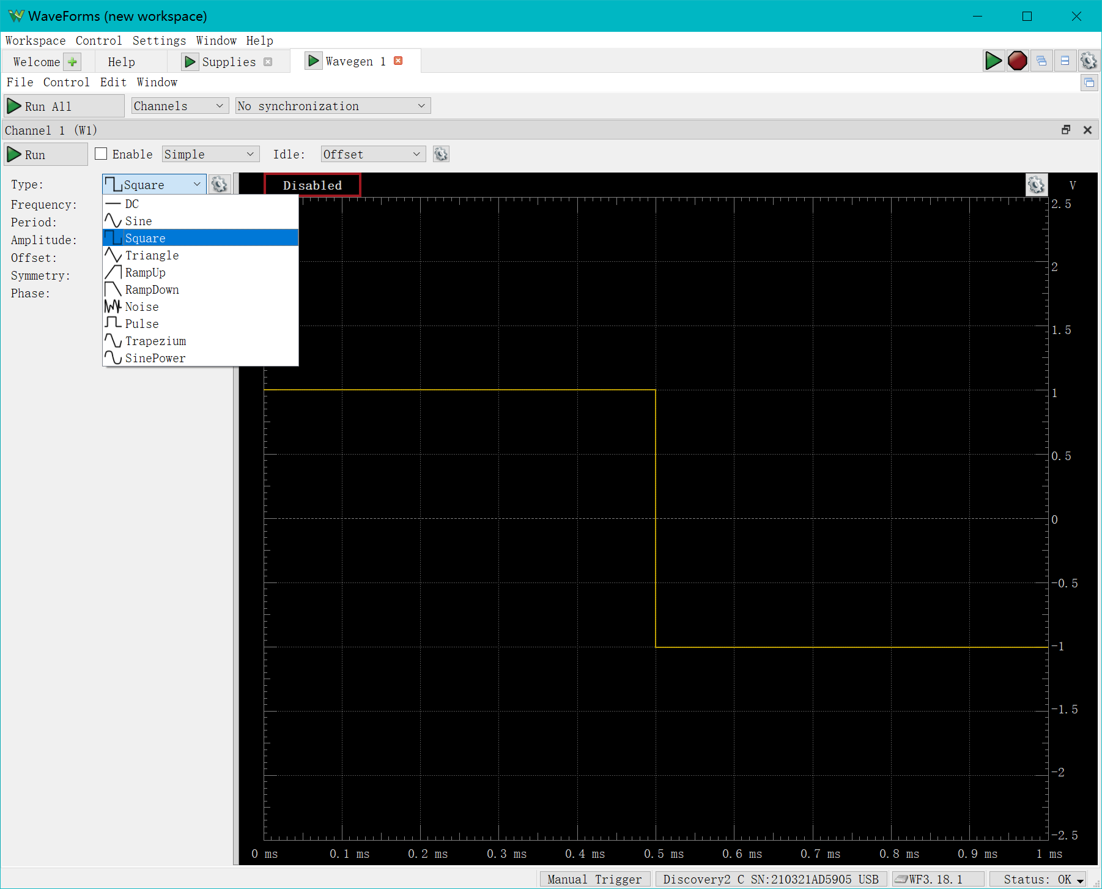Switch to the Supplies tab
This screenshot has height=889, width=1102.
tap(229, 62)
